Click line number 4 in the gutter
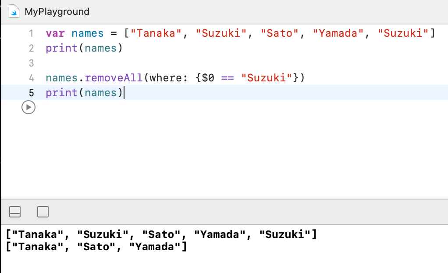This screenshot has height=273, width=448. click(31, 78)
